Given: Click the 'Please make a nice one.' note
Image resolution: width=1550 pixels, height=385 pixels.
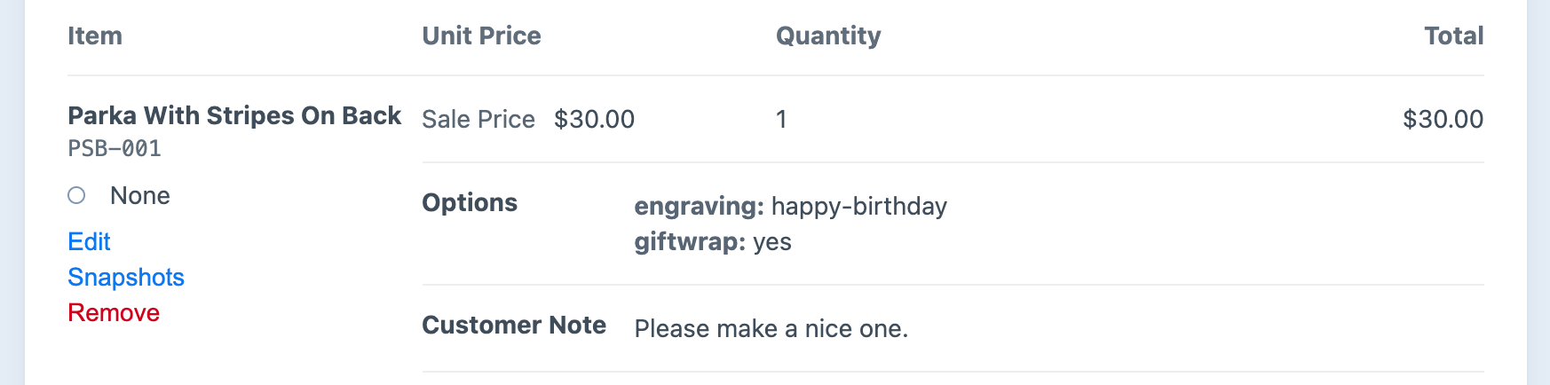Looking at the screenshot, I should click(x=771, y=329).
